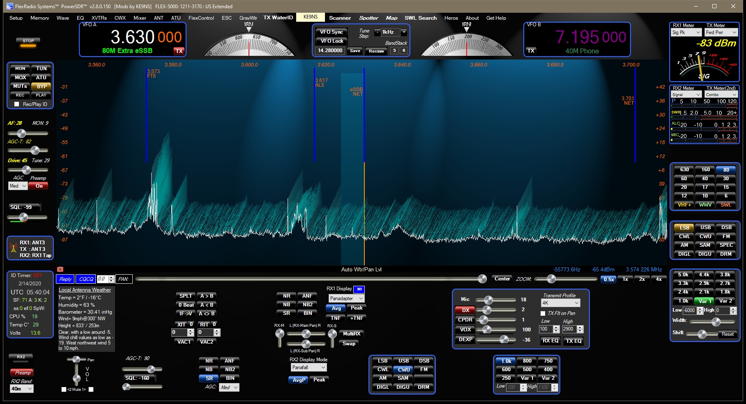Click the antenna tower icon beside RX1: ANT3
The width and height of the screenshot is (746, 404).
[x=13, y=248]
